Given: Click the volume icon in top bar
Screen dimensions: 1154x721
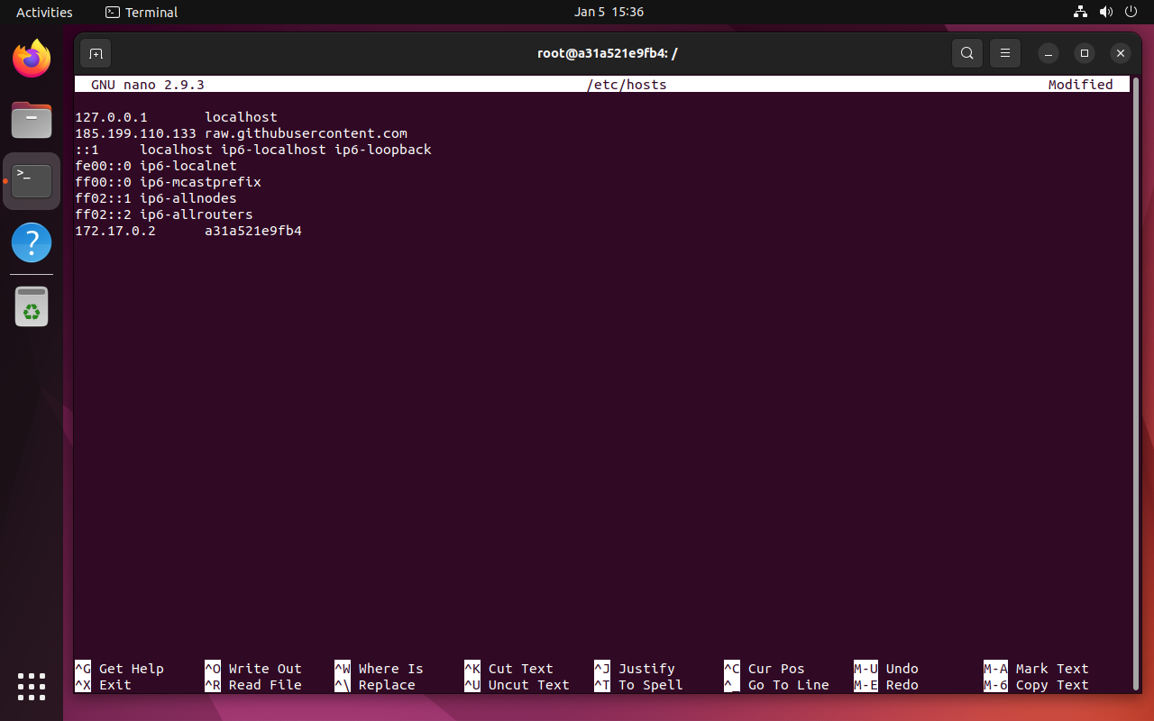Looking at the screenshot, I should (x=1106, y=12).
